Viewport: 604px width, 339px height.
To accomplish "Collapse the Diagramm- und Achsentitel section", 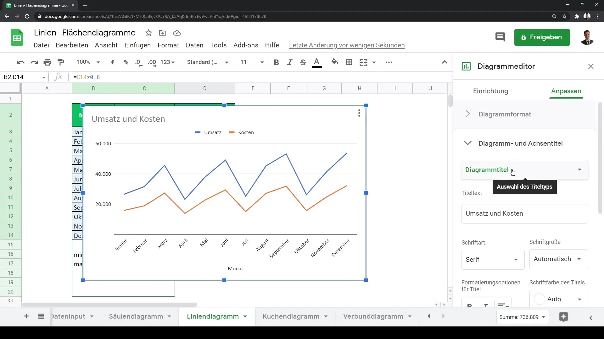I will [467, 143].
